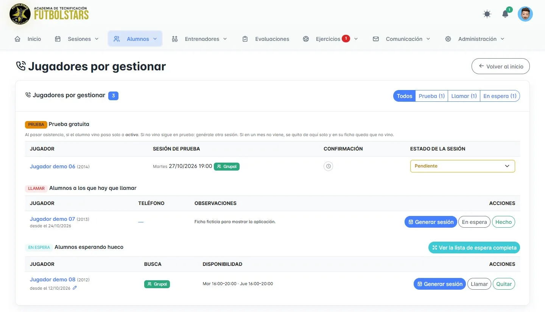The width and height of the screenshot is (545, 312).
Task: Select the Prueba (1) filter tab
Action: (x=431, y=96)
